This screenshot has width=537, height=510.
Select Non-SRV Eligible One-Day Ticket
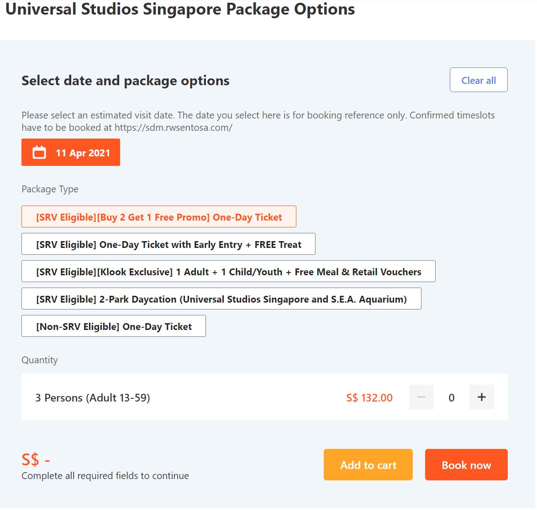114,327
